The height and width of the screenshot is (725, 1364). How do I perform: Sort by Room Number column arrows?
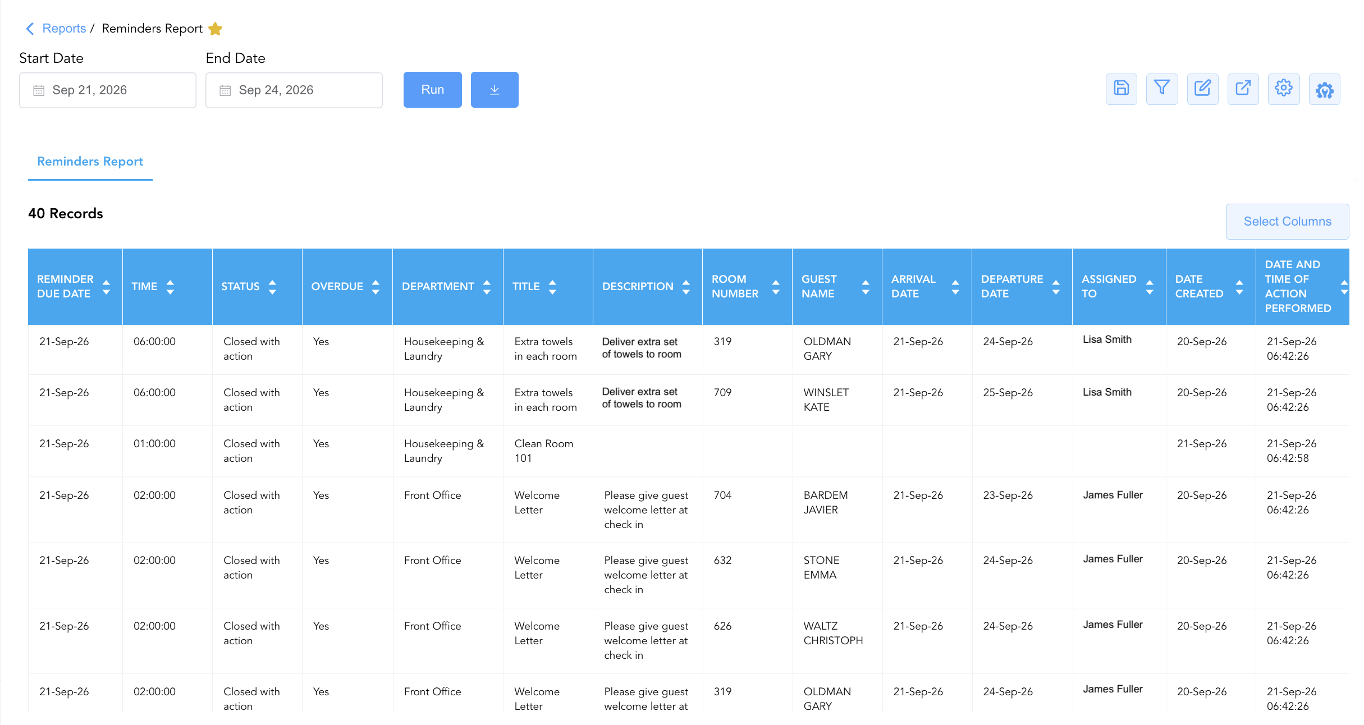776,287
